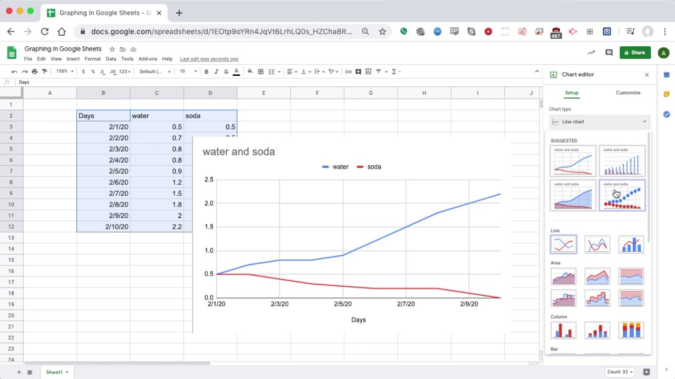675x379 pixels.
Task: Toggle Bold formatting
Action: click(x=206, y=72)
